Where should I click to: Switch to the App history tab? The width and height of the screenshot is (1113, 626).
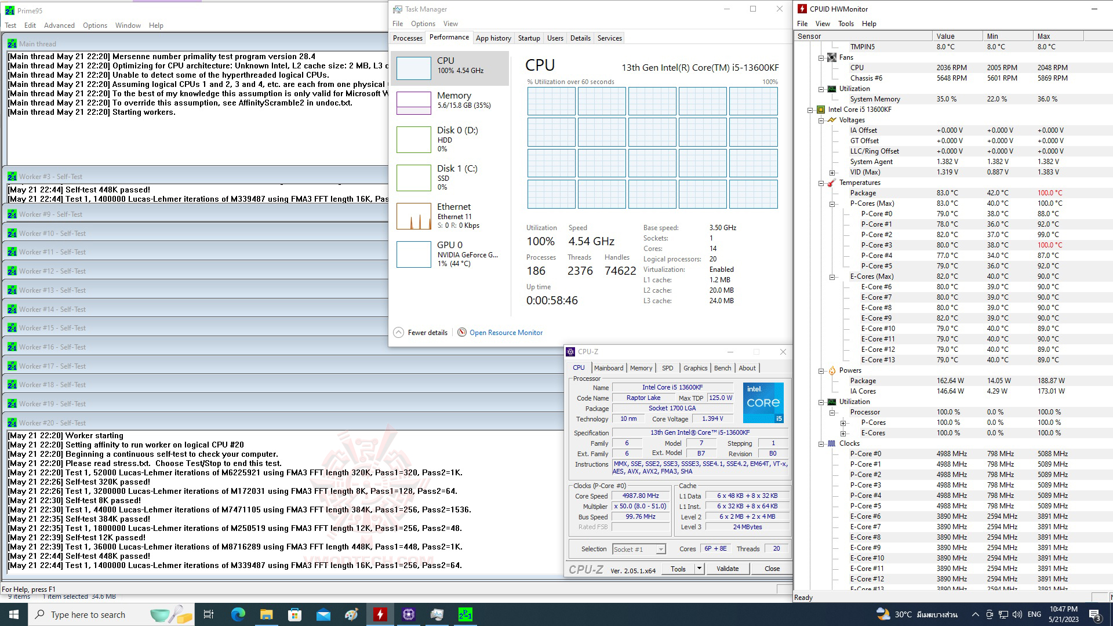(x=493, y=38)
